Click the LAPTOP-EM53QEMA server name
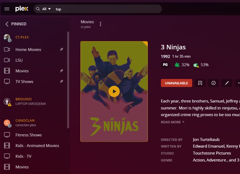This screenshot has height=174, width=240. 31,104
